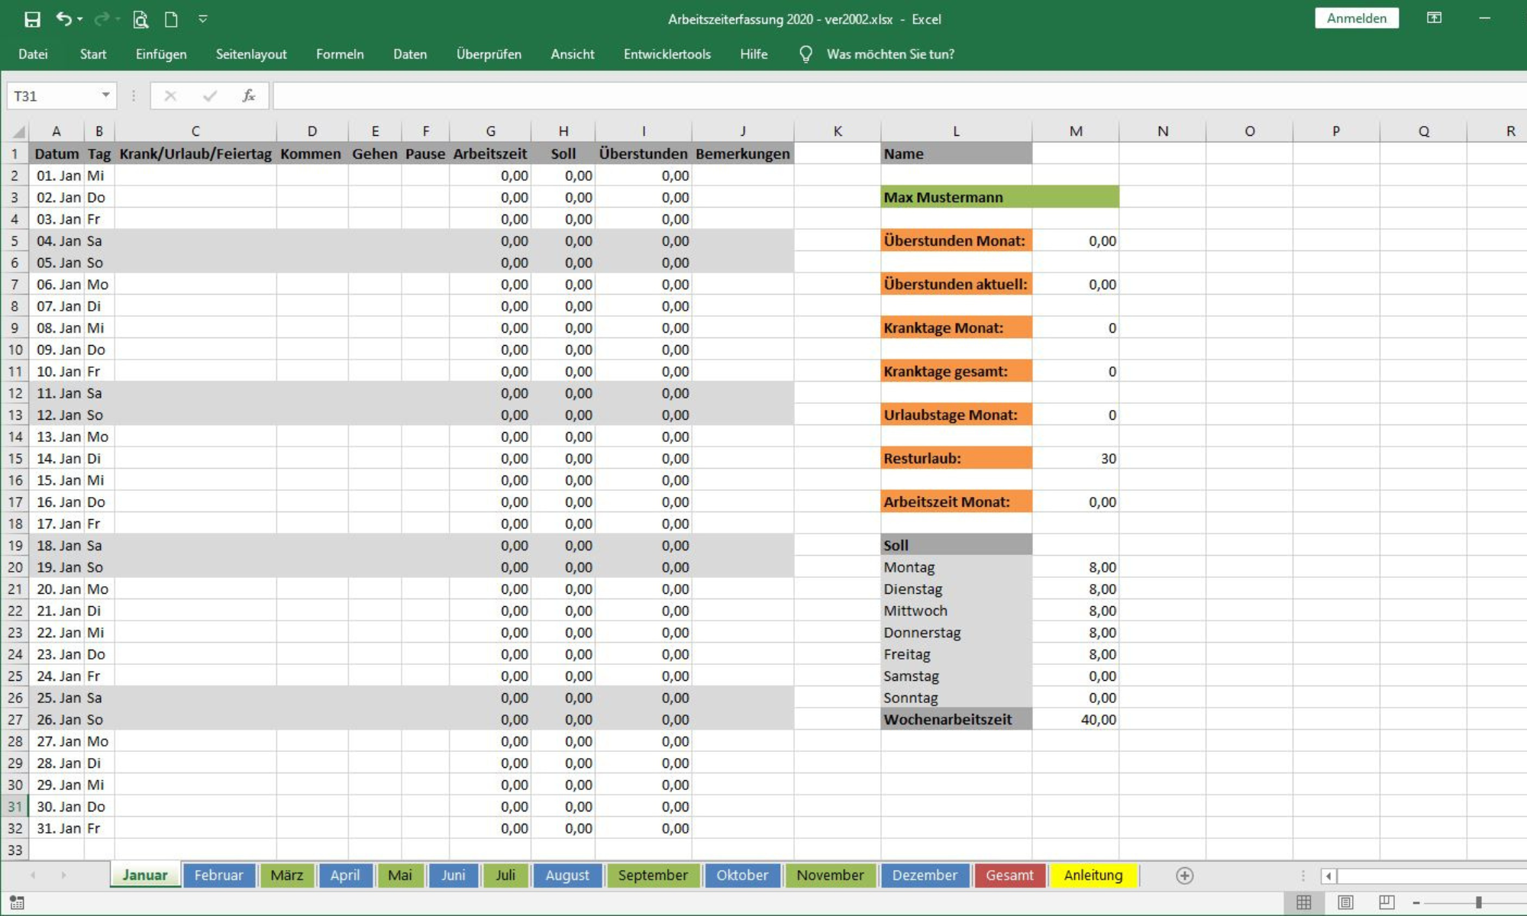Click the insert function fx icon
The width and height of the screenshot is (1527, 916).
[x=248, y=95]
